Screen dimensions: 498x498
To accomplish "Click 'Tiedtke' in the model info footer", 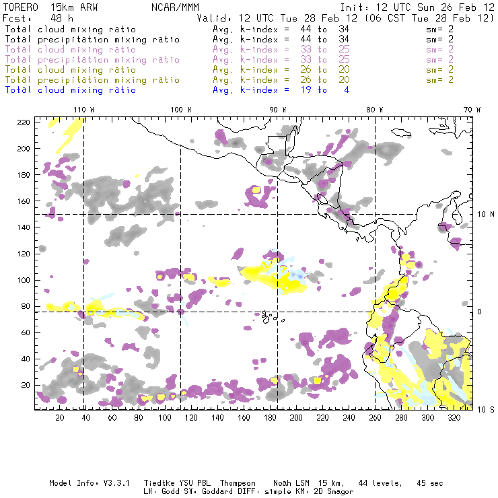I will pyautogui.click(x=159, y=483).
